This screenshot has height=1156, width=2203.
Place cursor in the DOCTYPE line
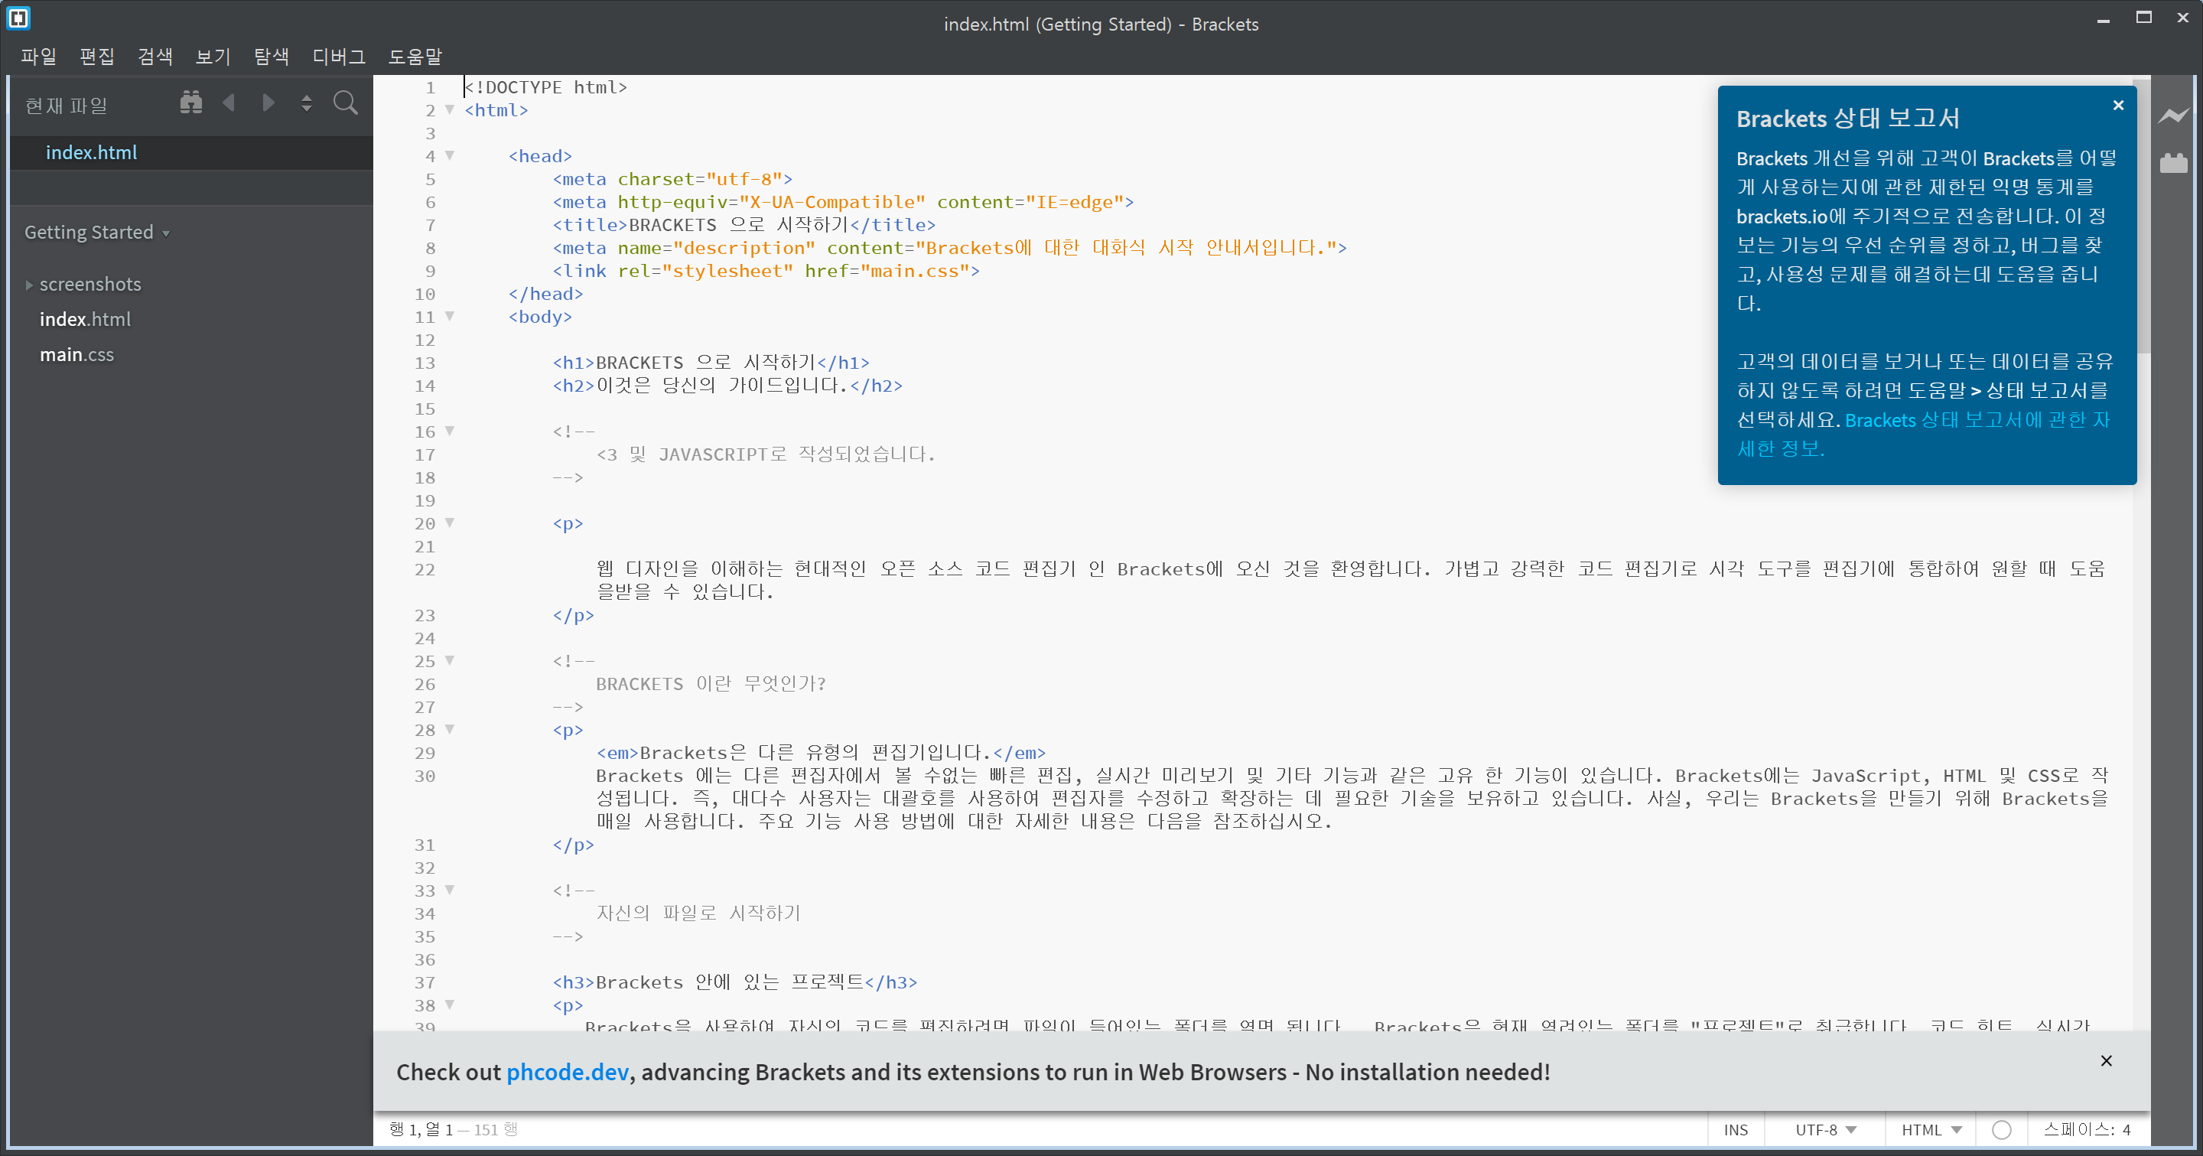[545, 87]
